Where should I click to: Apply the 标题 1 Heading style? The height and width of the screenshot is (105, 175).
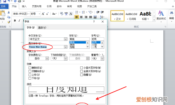point(145,16)
